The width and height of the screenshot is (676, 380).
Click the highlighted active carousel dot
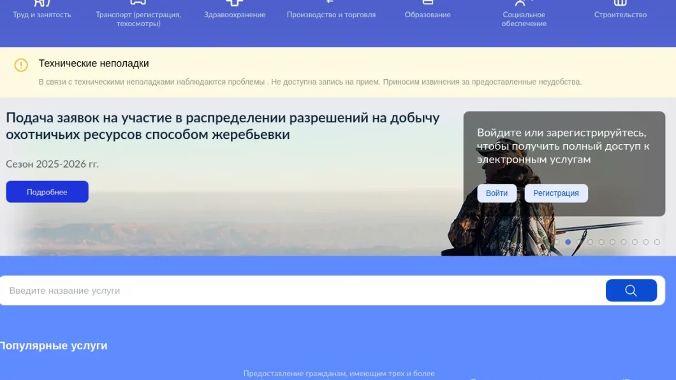coord(568,242)
